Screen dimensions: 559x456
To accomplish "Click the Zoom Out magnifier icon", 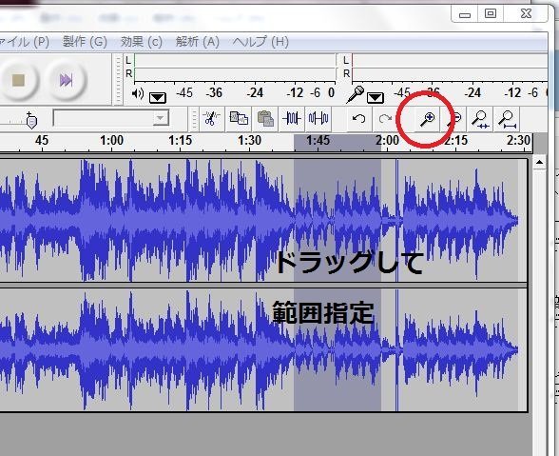I will pos(454,119).
